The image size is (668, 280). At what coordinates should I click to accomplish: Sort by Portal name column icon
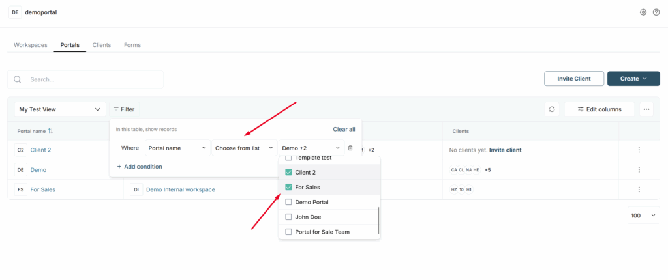click(51, 131)
